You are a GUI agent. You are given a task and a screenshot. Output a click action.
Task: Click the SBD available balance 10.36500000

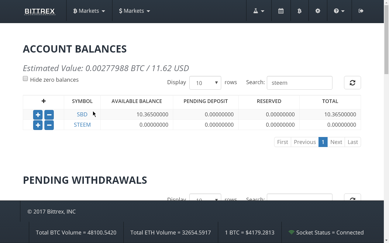152,115
